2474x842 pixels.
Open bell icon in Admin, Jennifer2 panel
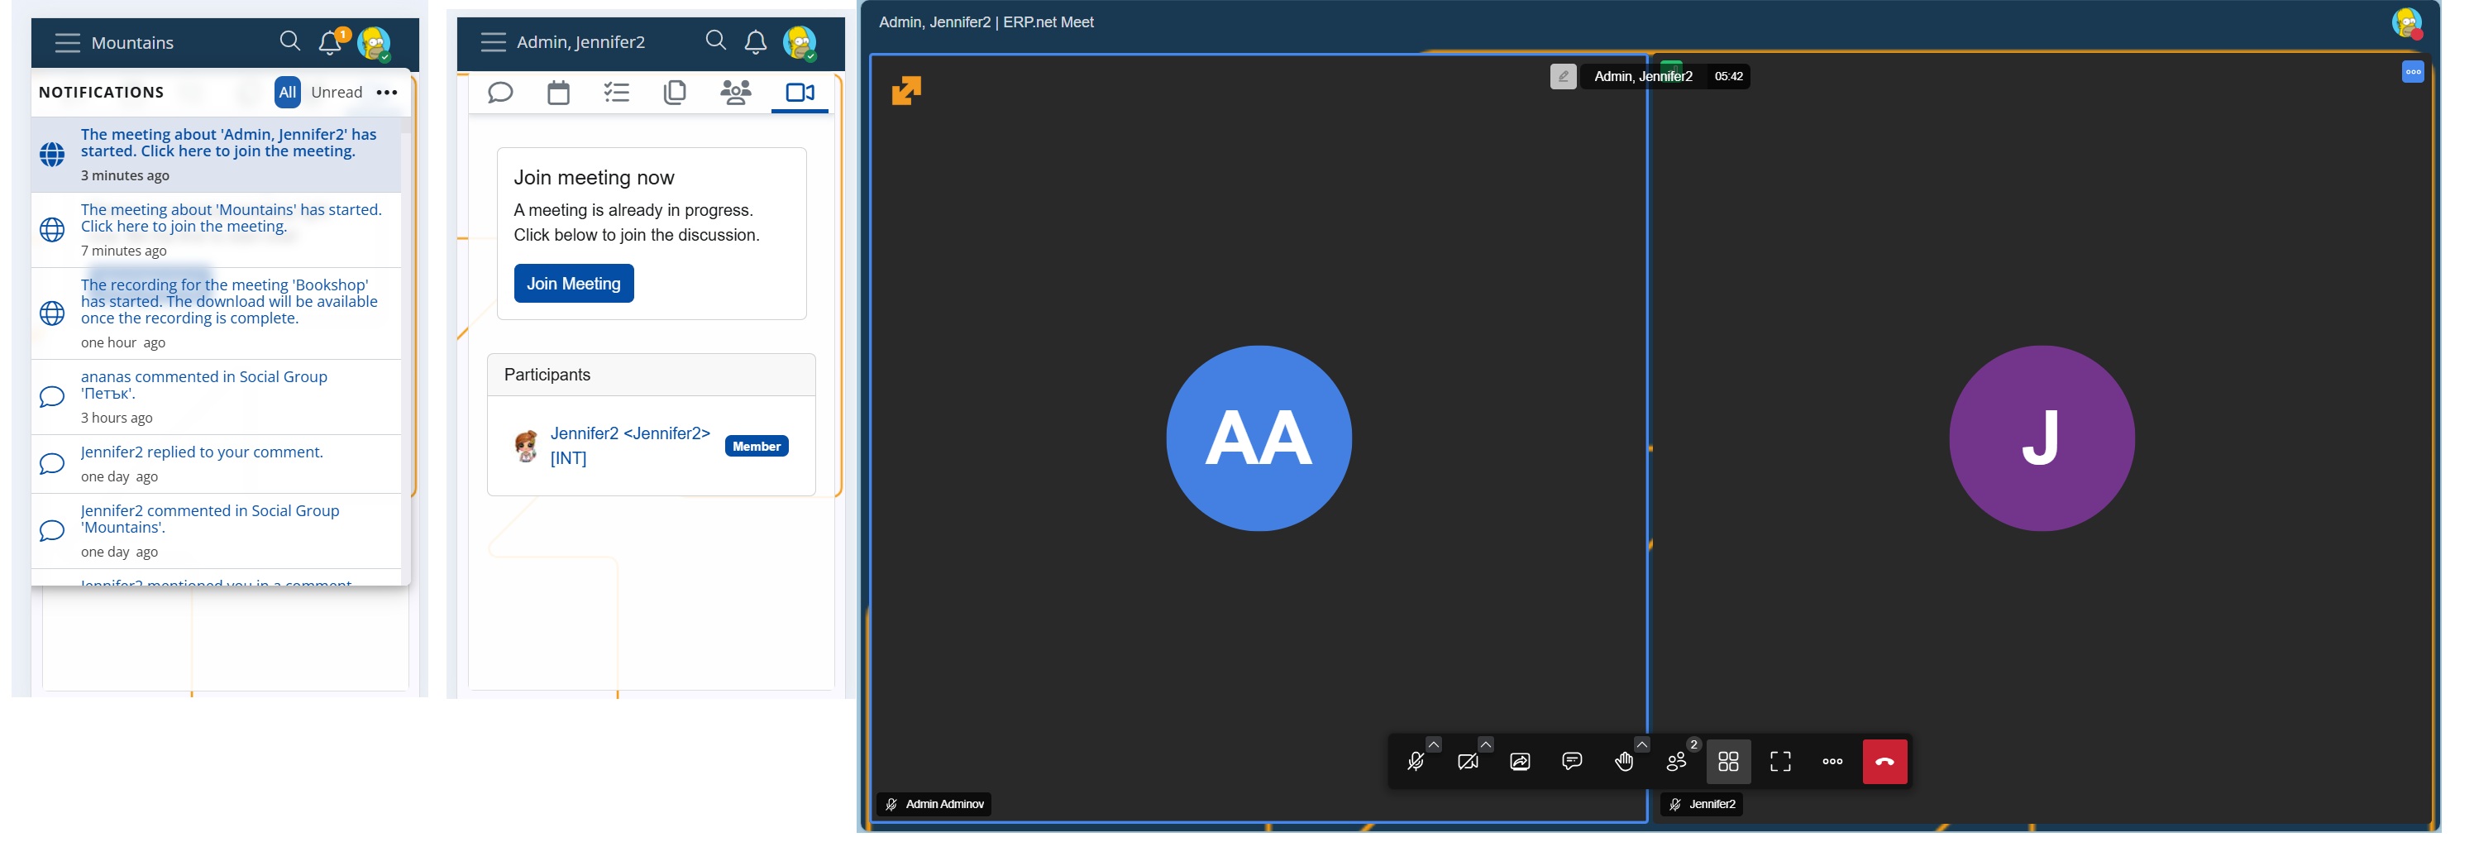[x=756, y=41]
